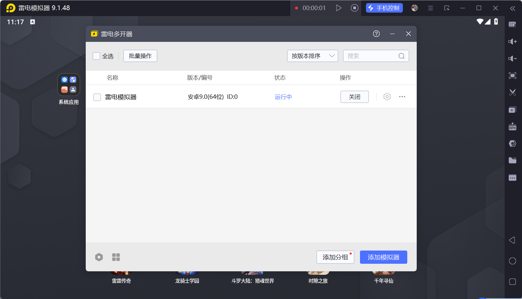Expand the 按版本排序 sort dropdown
The width and height of the screenshot is (522, 299).
click(312, 56)
